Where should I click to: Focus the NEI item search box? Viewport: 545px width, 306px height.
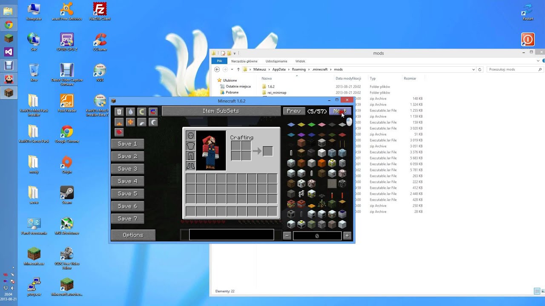[x=232, y=235]
